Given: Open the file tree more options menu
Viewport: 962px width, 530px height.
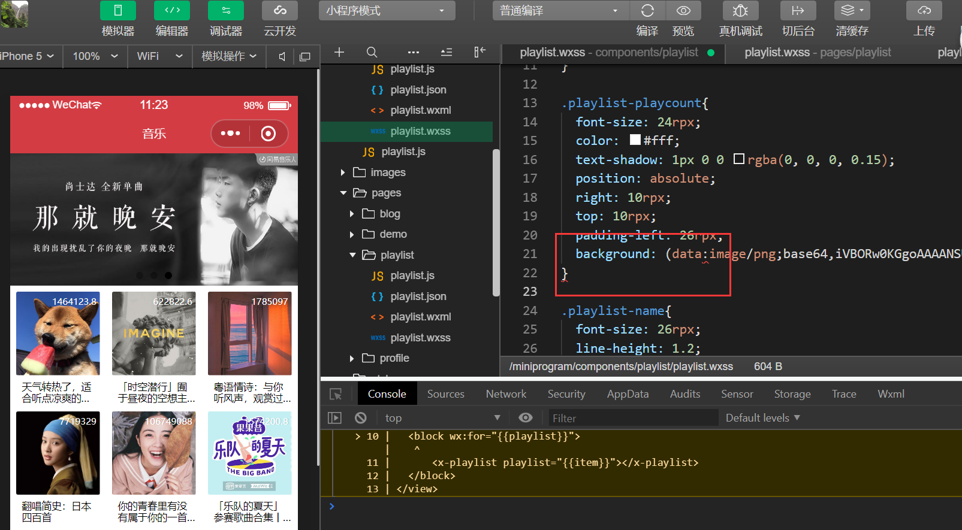Looking at the screenshot, I should coord(414,52).
